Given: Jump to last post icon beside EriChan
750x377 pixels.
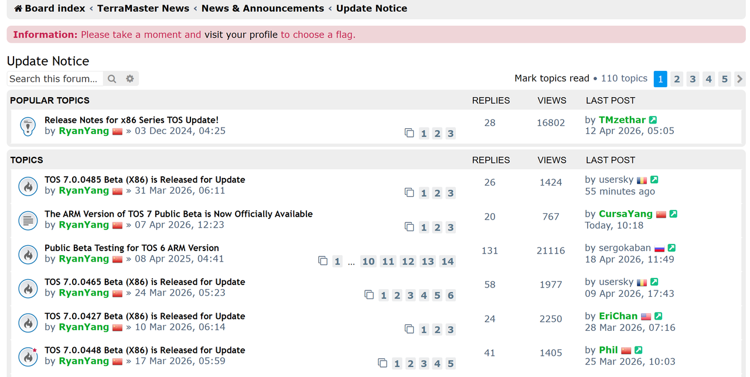Looking at the screenshot, I should tap(658, 316).
